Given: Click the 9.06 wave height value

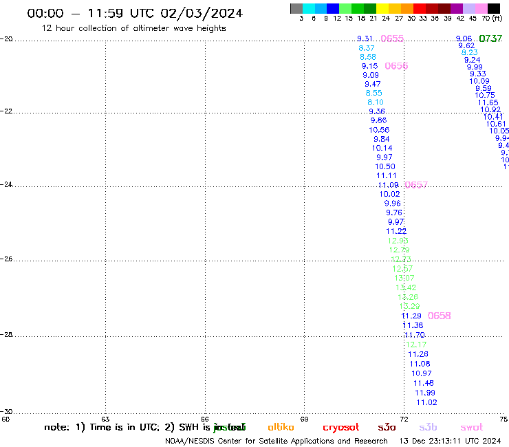Looking at the screenshot, I should [464, 39].
